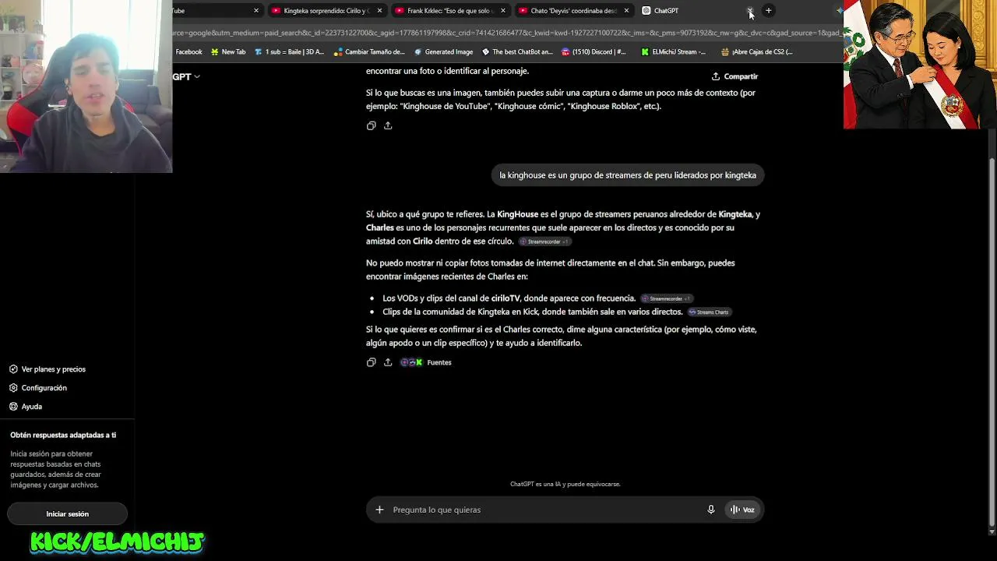Click the paragraph starting 'No puedo mostrar'
Image resolution: width=997 pixels, height=561 pixels.
pos(551,270)
